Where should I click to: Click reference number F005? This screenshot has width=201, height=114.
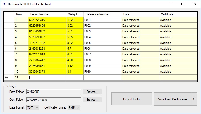point(102,43)
